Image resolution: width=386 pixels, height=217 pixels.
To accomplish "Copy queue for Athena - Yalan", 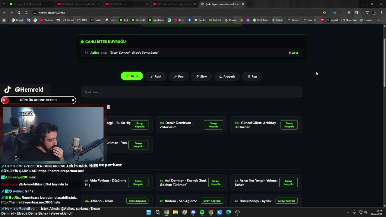I will (137, 201).
